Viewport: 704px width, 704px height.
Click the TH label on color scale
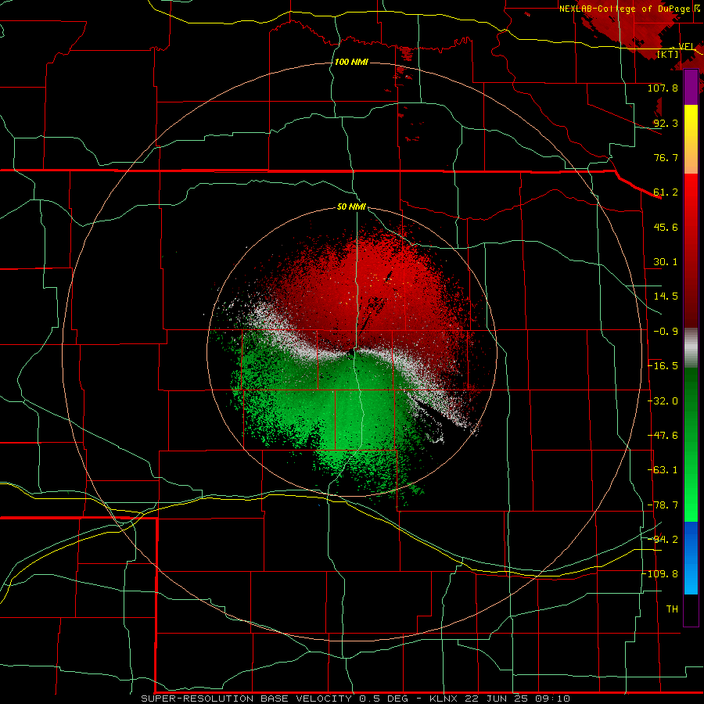tap(672, 609)
